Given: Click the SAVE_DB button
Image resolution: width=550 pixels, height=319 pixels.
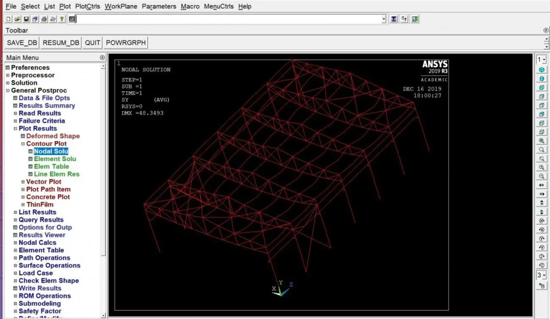Looking at the screenshot, I should click(22, 43).
